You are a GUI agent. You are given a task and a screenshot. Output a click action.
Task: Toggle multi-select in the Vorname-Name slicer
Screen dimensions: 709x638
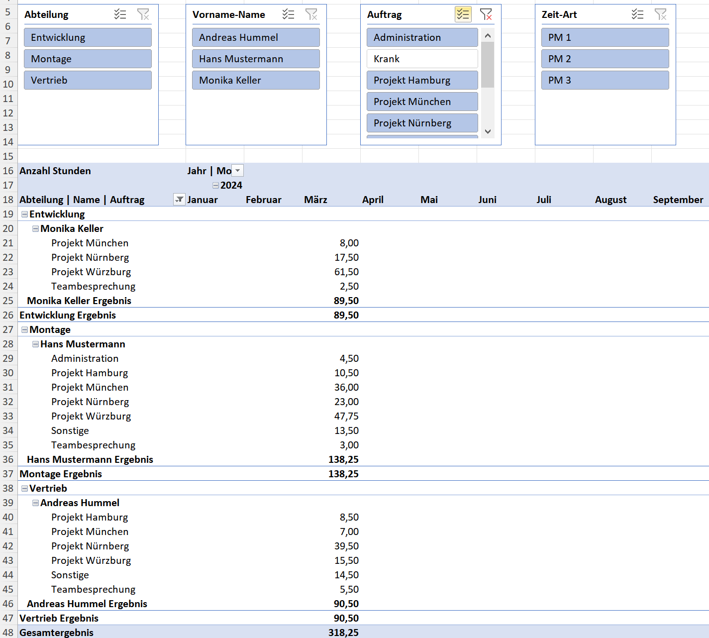pos(288,14)
